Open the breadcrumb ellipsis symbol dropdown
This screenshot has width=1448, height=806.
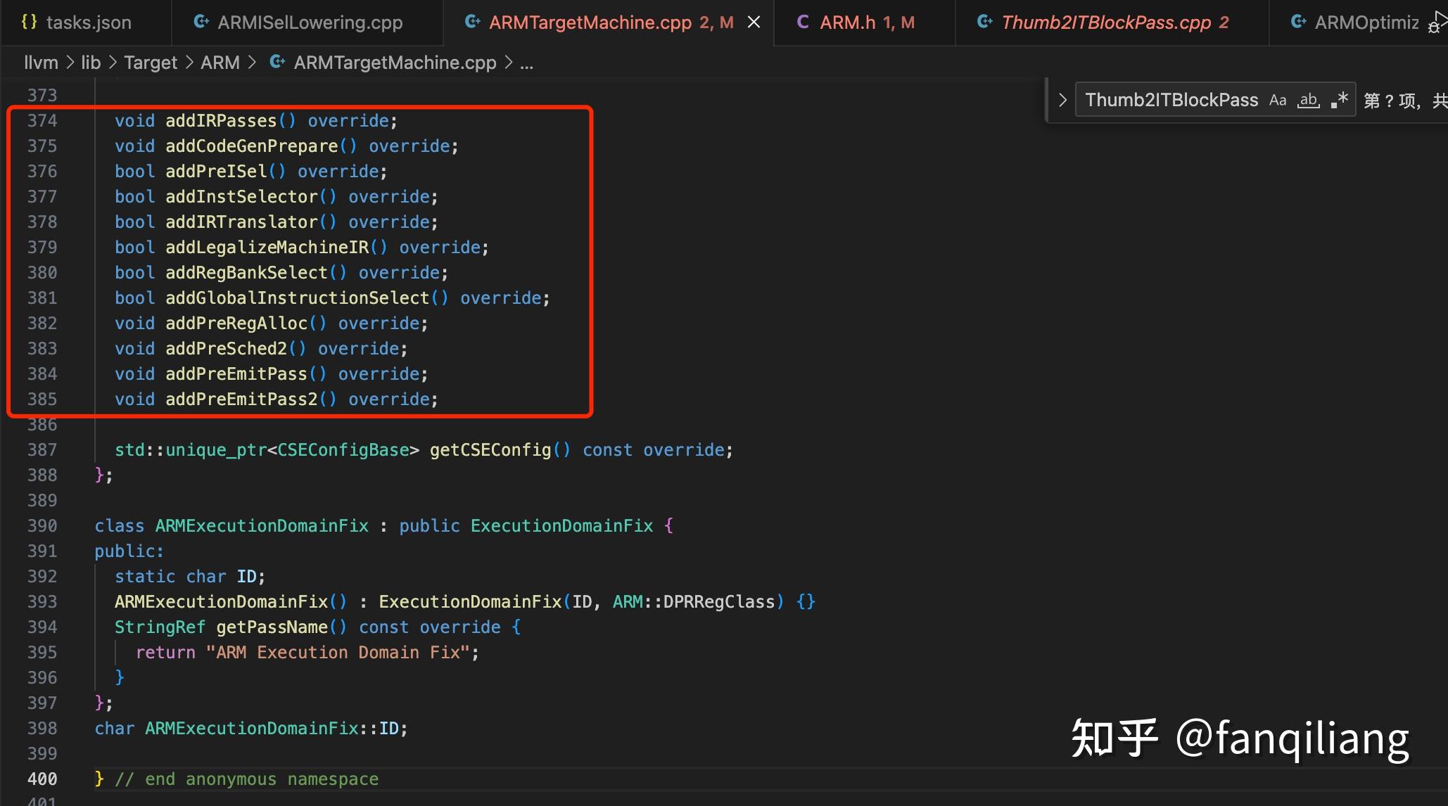tap(526, 63)
